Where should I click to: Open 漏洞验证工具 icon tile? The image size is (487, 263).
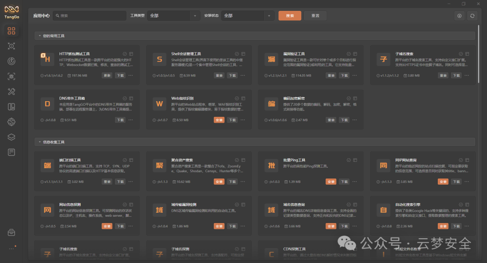coord(271,59)
